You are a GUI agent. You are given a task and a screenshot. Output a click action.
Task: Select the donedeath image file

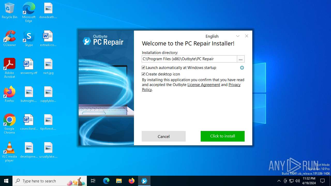pyautogui.click(x=48, y=11)
